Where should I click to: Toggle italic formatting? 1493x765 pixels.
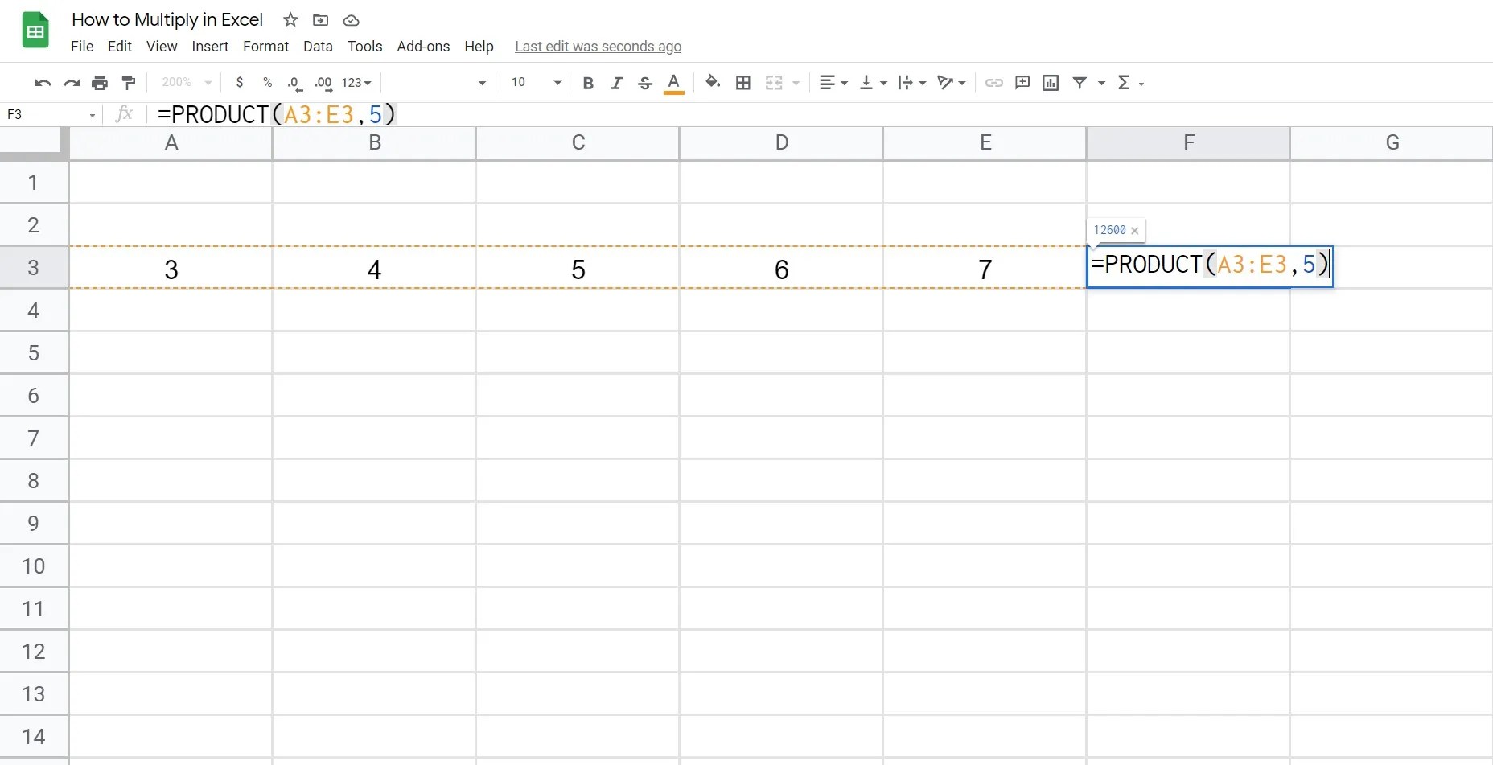616,82
